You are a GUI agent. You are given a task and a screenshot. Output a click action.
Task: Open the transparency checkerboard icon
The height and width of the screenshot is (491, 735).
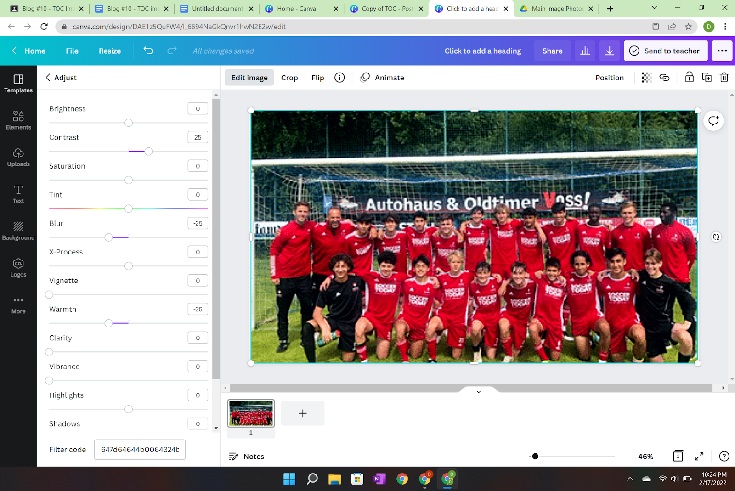(x=646, y=78)
